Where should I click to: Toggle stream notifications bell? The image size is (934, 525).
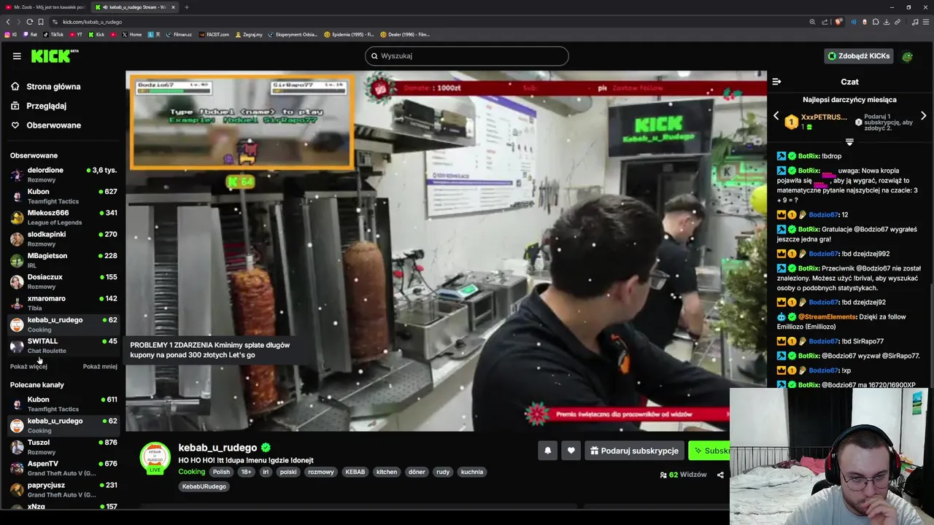548,451
